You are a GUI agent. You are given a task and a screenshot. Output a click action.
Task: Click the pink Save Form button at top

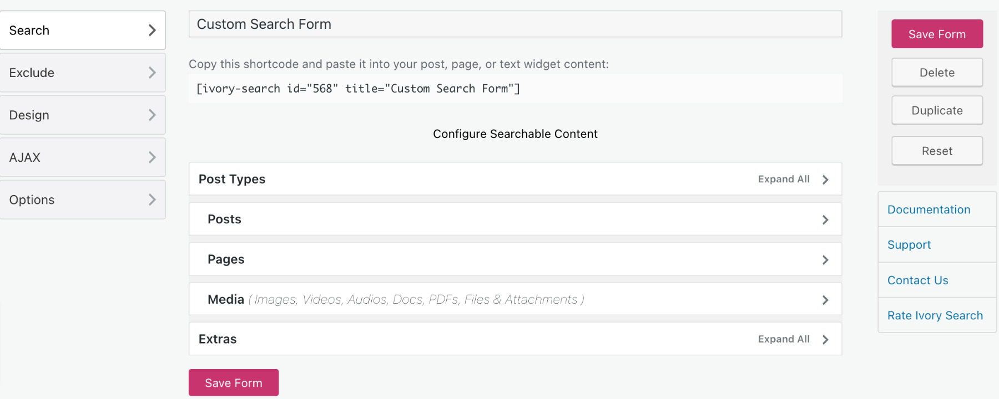(937, 34)
